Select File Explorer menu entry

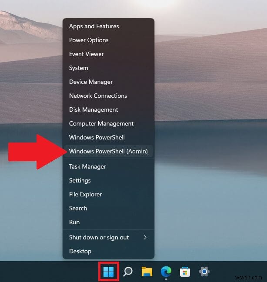click(x=108, y=194)
